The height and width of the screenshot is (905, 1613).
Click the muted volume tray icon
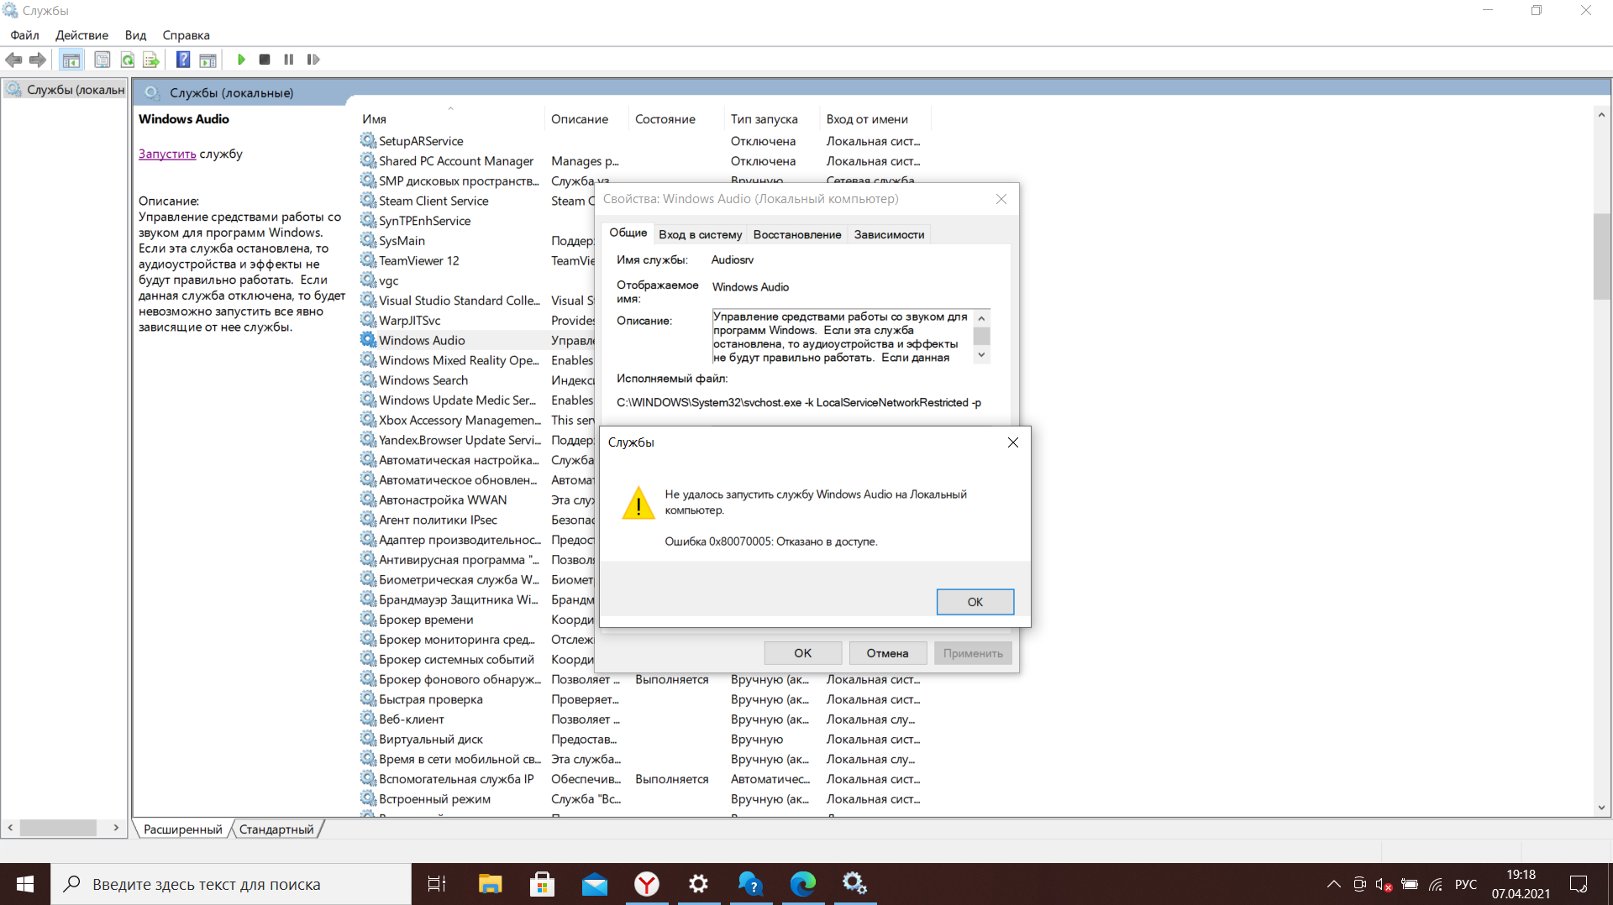click(x=1384, y=884)
